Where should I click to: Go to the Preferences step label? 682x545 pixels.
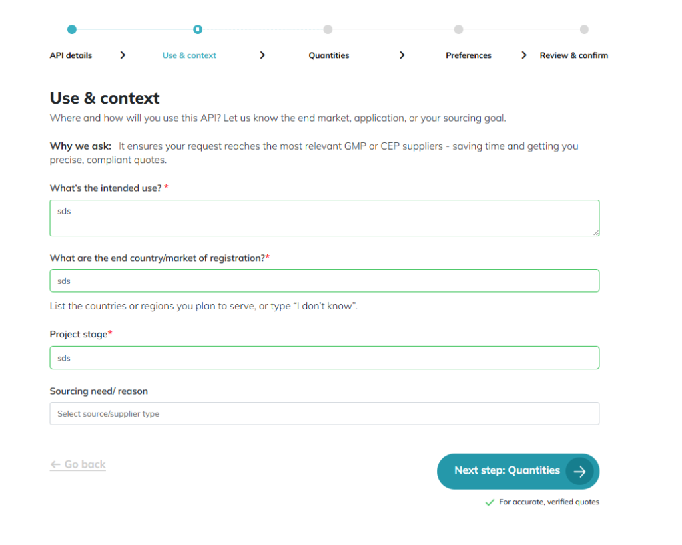pos(468,55)
